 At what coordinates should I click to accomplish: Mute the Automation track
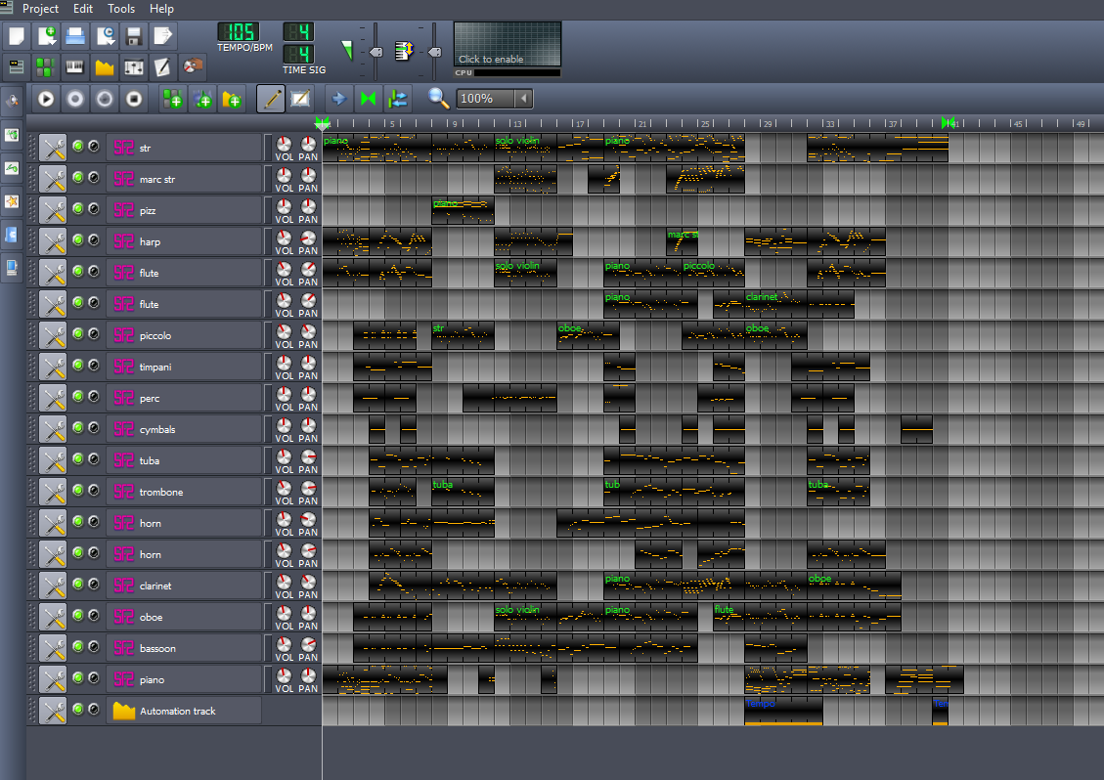(x=78, y=709)
